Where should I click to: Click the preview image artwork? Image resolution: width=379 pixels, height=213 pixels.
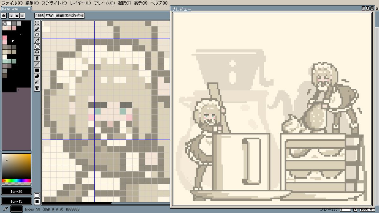point(272,109)
